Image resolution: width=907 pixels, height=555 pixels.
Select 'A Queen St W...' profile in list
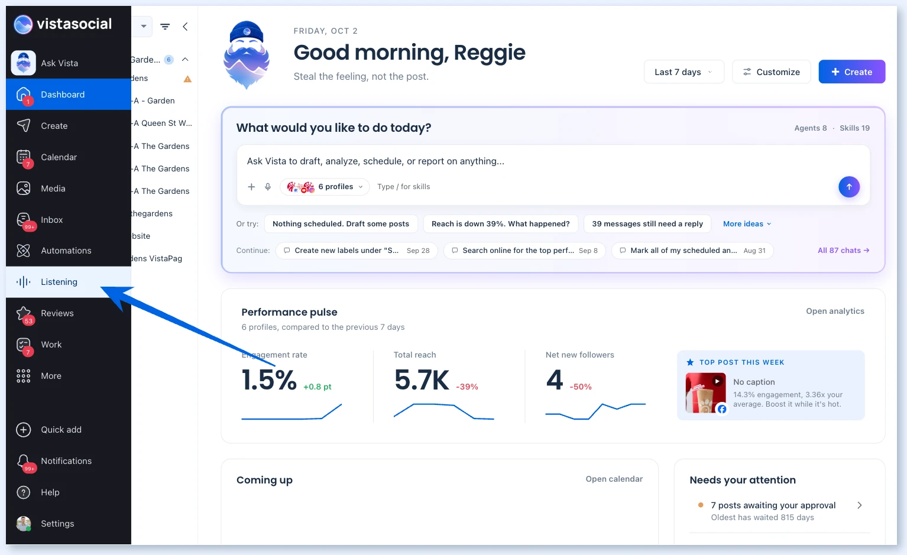(x=161, y=124)
